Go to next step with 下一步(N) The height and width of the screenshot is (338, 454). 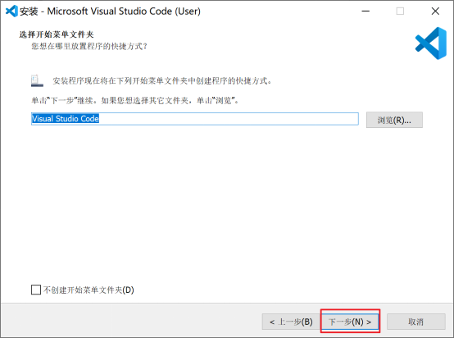(350, 322)
